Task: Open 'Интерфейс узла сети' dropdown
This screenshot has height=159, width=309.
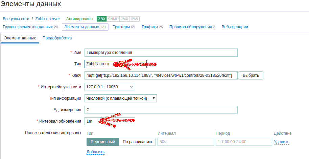Action: (x=110, y=87)
